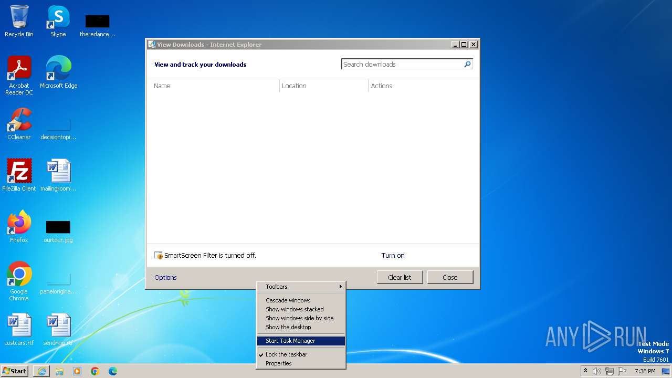Open Windows Media Player from taskbar
This screenshot has height=378, width=672.
coord(77,371)
